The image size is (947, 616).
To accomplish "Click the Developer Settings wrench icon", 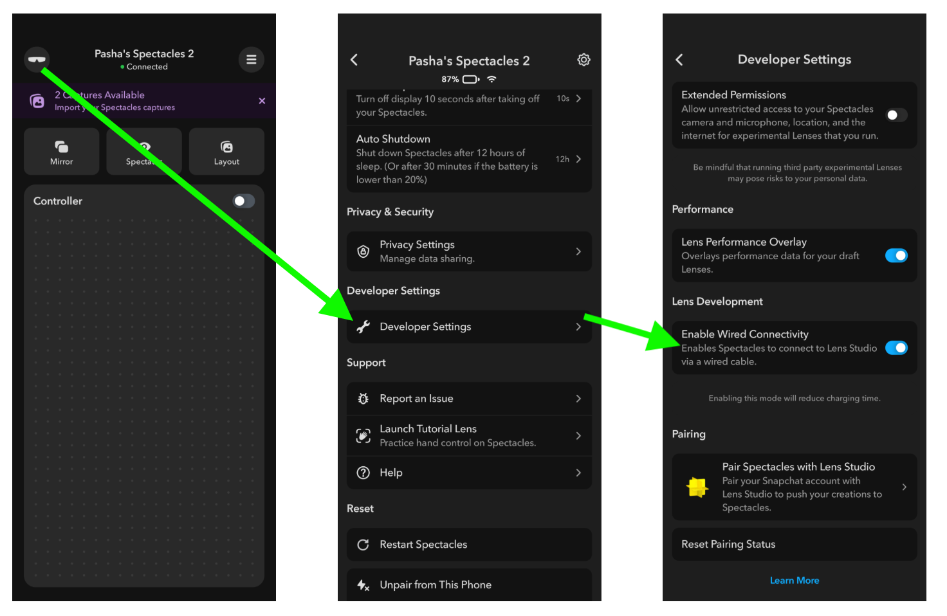I will pyautogui.click(x=363, y=327).
